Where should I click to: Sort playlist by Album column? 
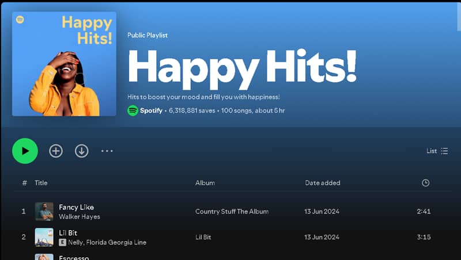pos(205,183)
